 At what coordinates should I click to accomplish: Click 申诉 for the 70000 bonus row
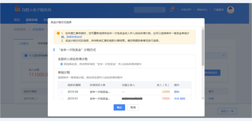coord(176,99)
